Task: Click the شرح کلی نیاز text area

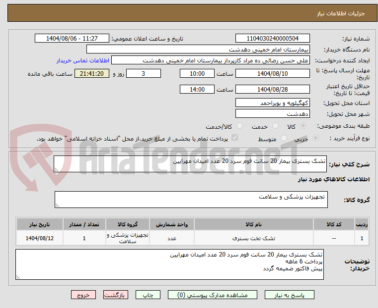Action: (x=190, y=164)
